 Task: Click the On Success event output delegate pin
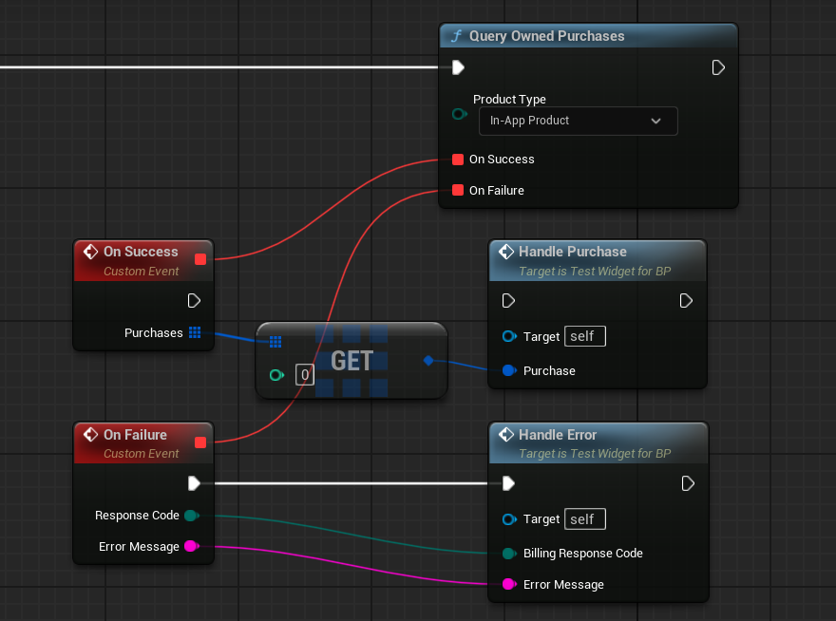click(x=200, y=259)
